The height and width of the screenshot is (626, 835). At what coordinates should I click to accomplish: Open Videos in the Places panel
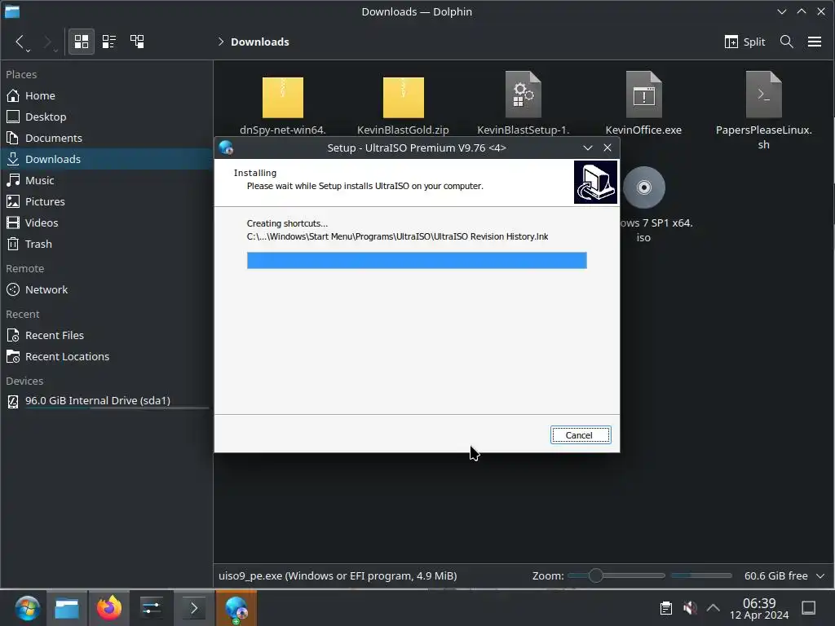[x=107, y=223]
